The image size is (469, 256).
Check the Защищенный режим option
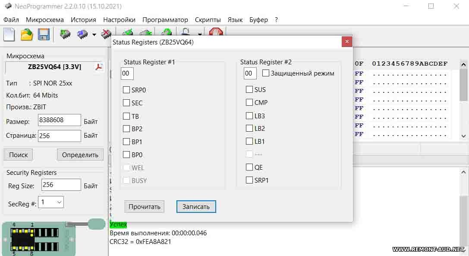pos(266,73)
